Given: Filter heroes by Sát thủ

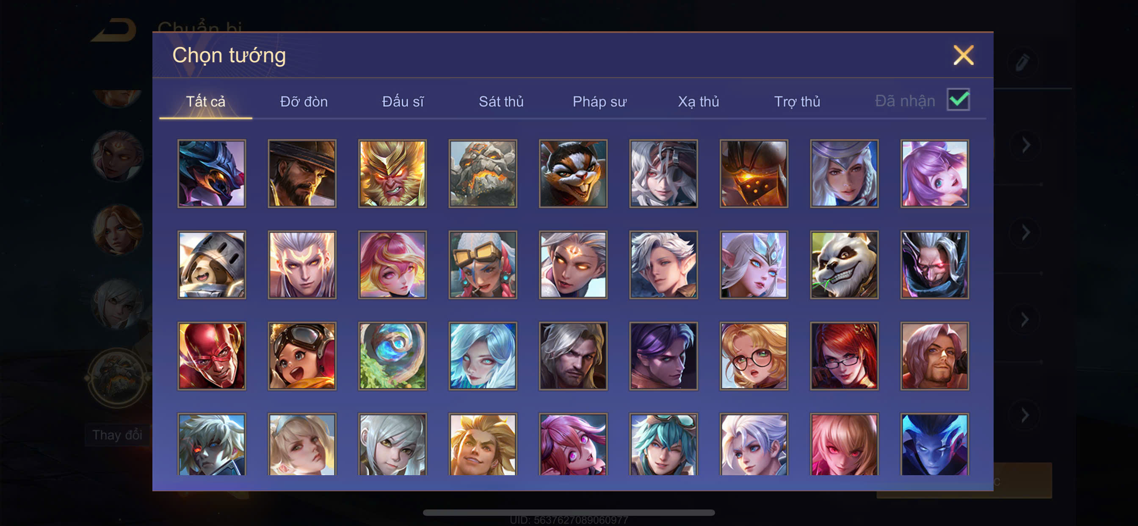Looking at the screenshot, I should pyautogui.click(x=501, y=102).
